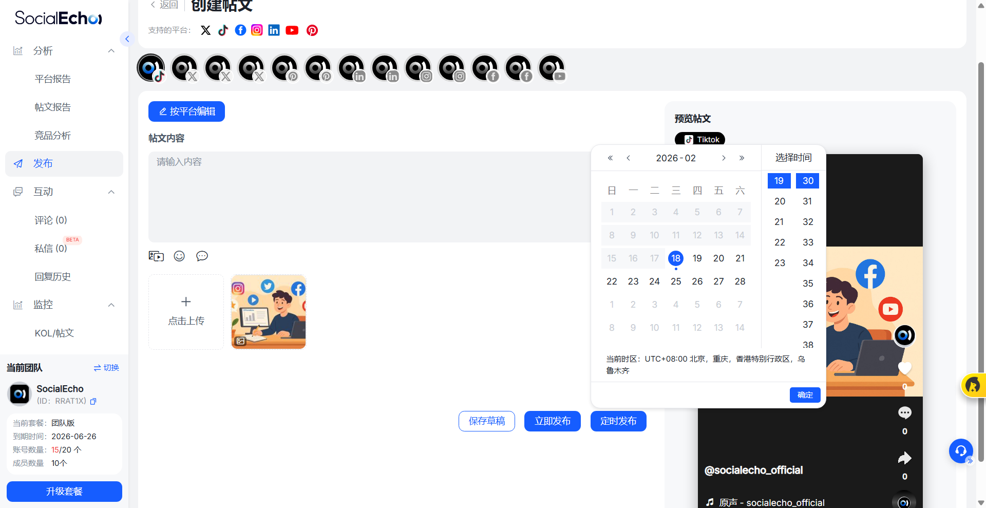Click the heart like icon in TikTok preview
Screen dimensions: 986x508
point(904,368)
